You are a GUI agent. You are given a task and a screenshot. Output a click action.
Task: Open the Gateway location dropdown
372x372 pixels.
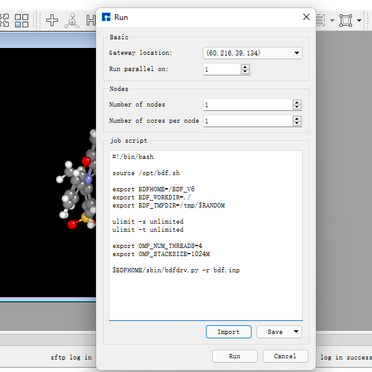point(252,53)
